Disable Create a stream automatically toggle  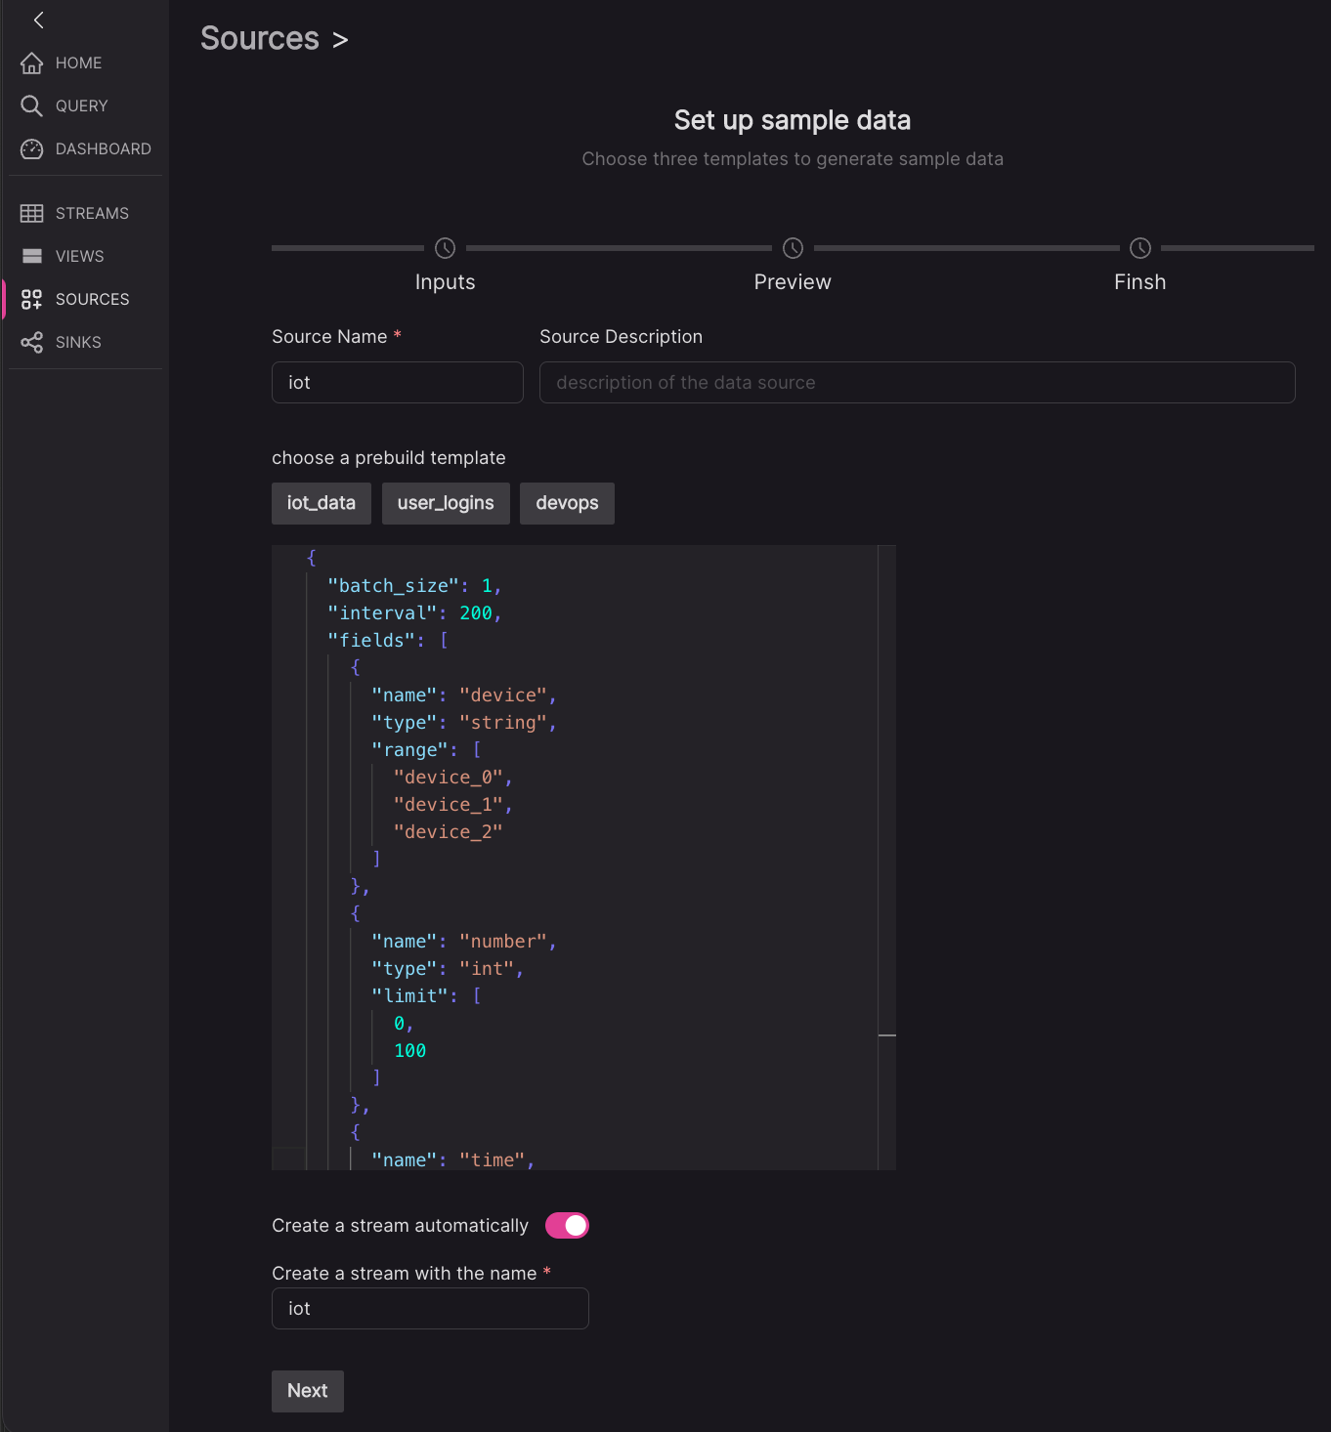tap(567, 1226)
